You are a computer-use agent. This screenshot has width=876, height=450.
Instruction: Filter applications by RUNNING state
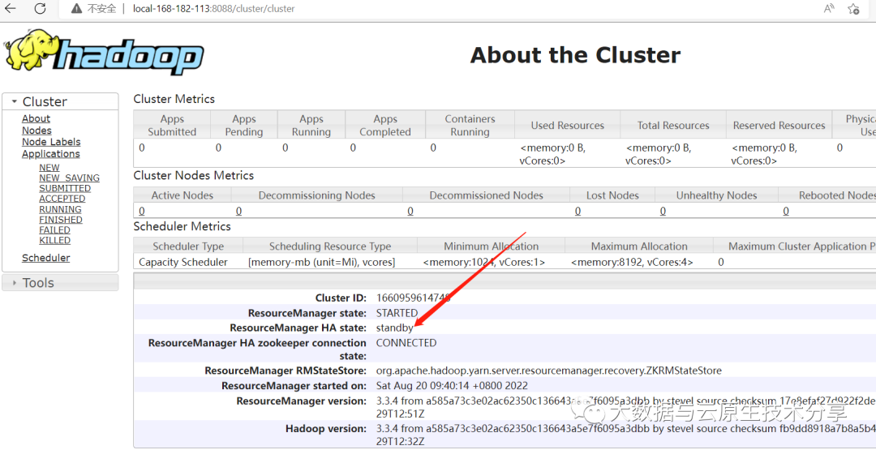[60, 209]
